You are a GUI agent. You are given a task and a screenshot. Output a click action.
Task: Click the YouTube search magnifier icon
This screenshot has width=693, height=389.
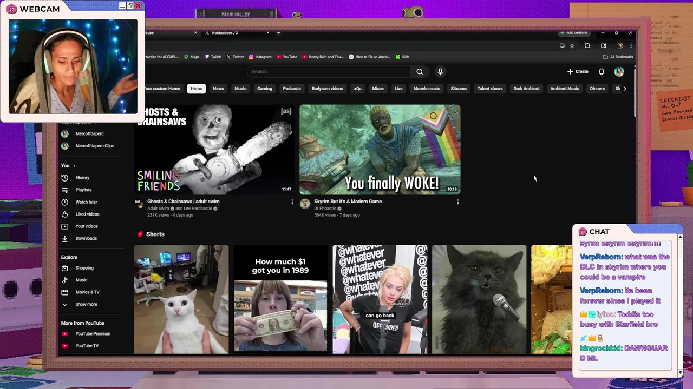point(420,71)
